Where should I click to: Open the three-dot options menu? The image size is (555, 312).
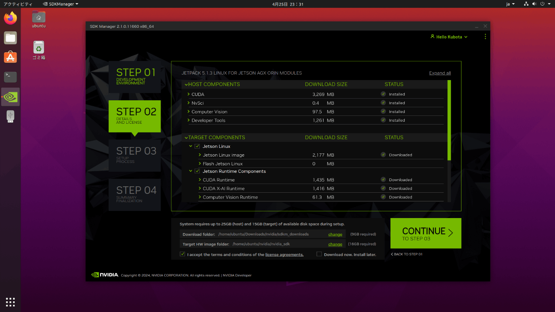click(485, 36)
